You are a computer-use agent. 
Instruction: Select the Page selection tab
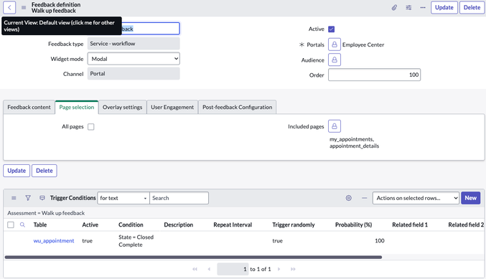[77, 107]
